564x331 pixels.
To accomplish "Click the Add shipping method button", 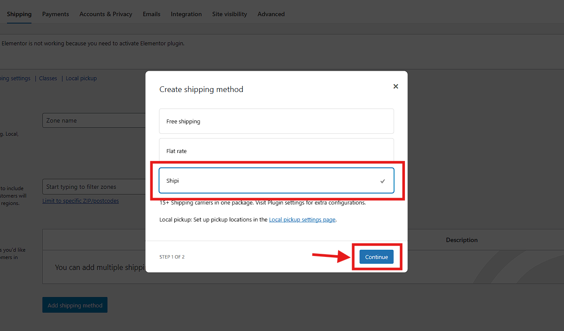I will (x=75, y=305).
